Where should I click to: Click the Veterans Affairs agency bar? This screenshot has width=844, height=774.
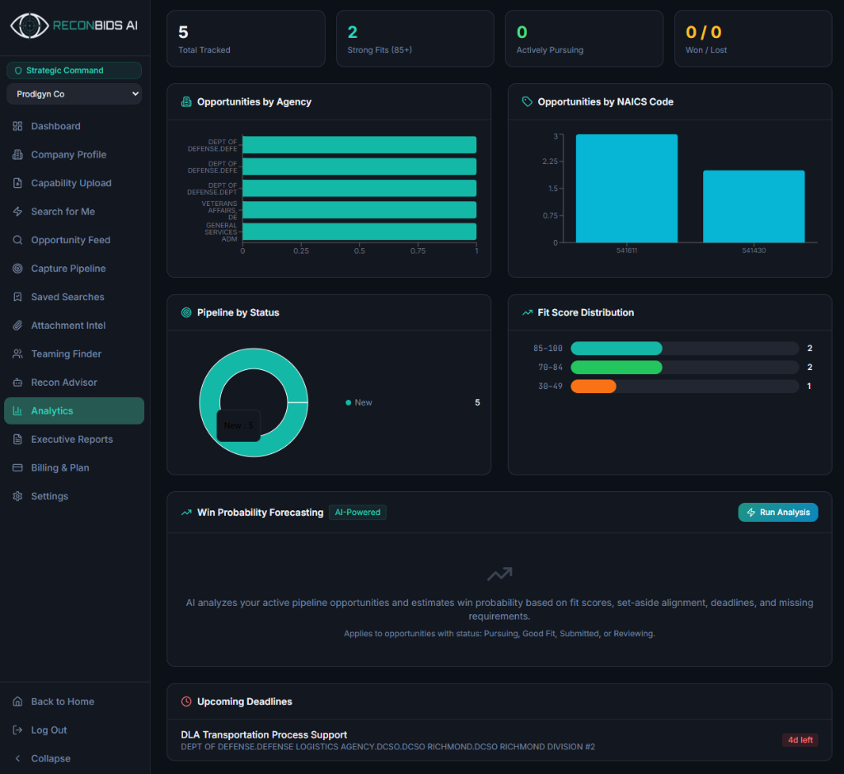359,210
